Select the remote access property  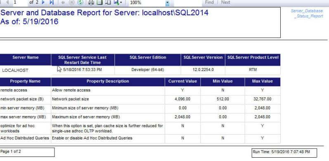coord(14,90)
